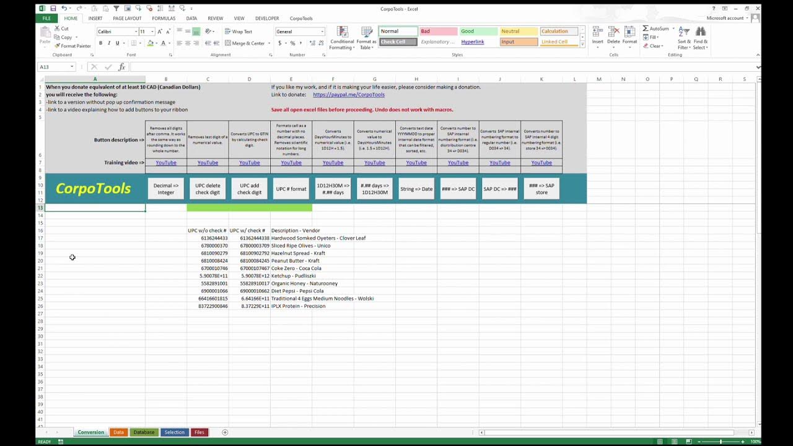Apply the Bad cell style swatch
Viewport: 793px width, 446px height.
coord(439,31)
